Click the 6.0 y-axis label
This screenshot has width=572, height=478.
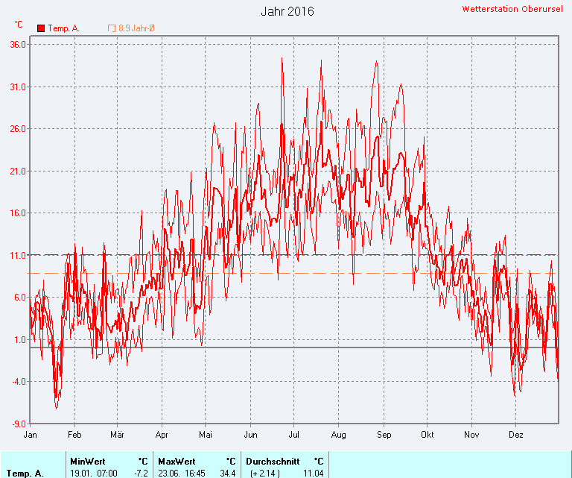20,298
